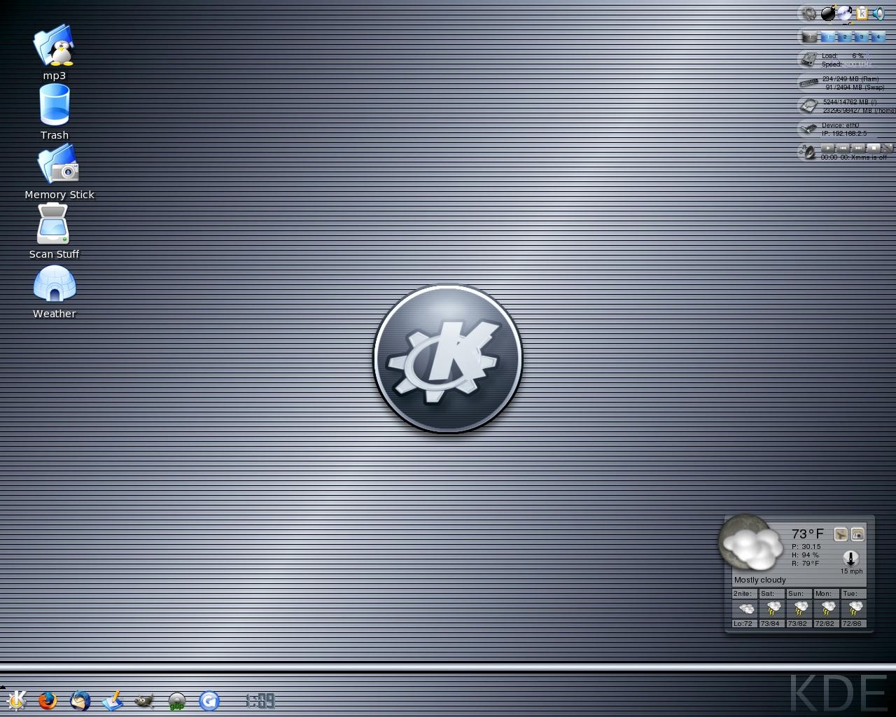Click the '15 mph' wind speed text
This screenshot has width=896, height=717.
point(852,571)
